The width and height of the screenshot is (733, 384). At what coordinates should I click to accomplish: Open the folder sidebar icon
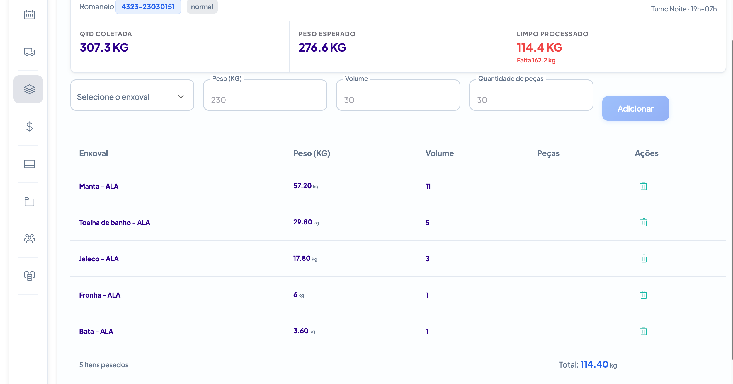pos(29,202)
